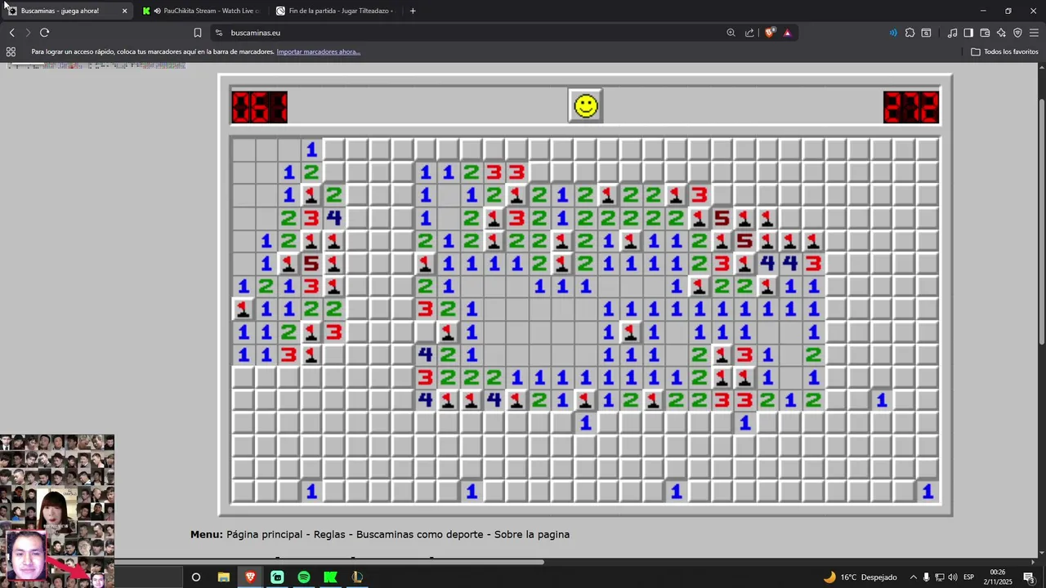Open the zoom magnifier in address bar

pos(731,33)
